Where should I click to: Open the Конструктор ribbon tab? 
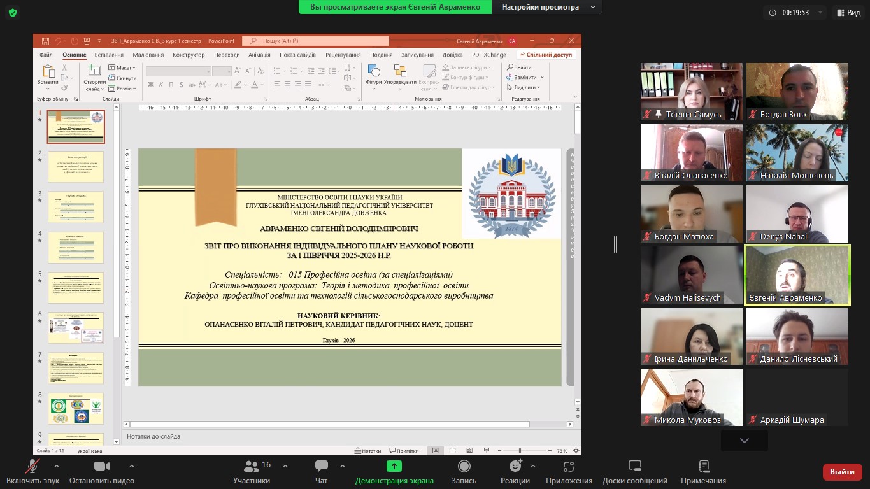(189, 55)
